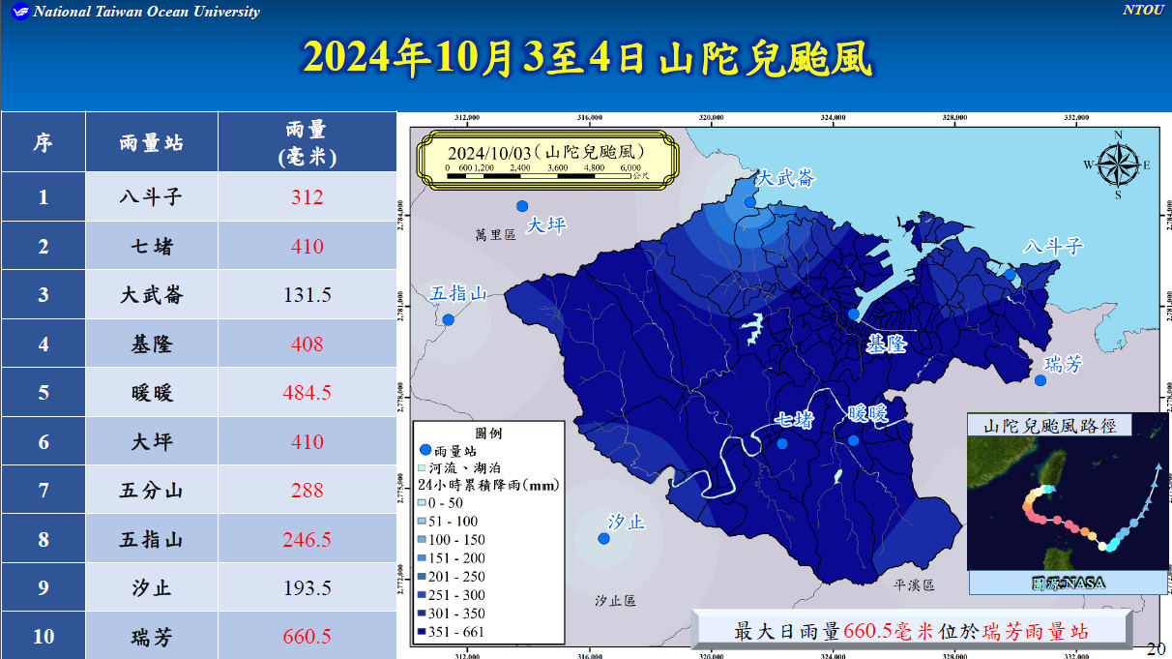
Task: Click the compass rose on the map
Action: (1118, 165)
